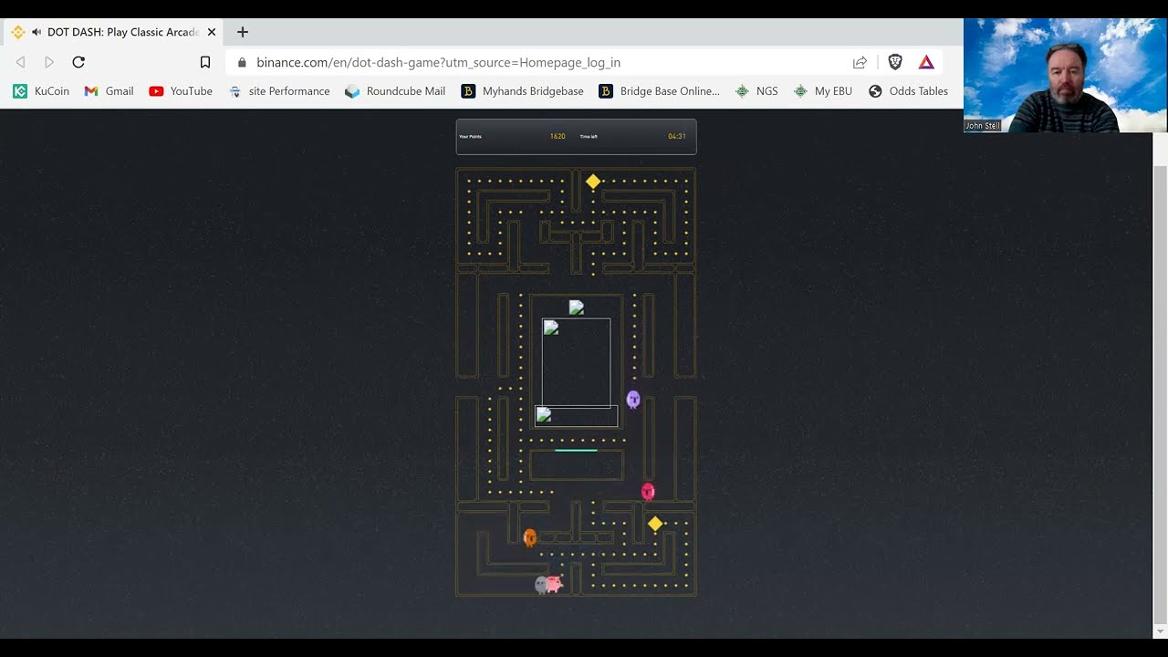Click the small broken image above center box
The width and height of the screenshot is (1168, 657).
576,308
